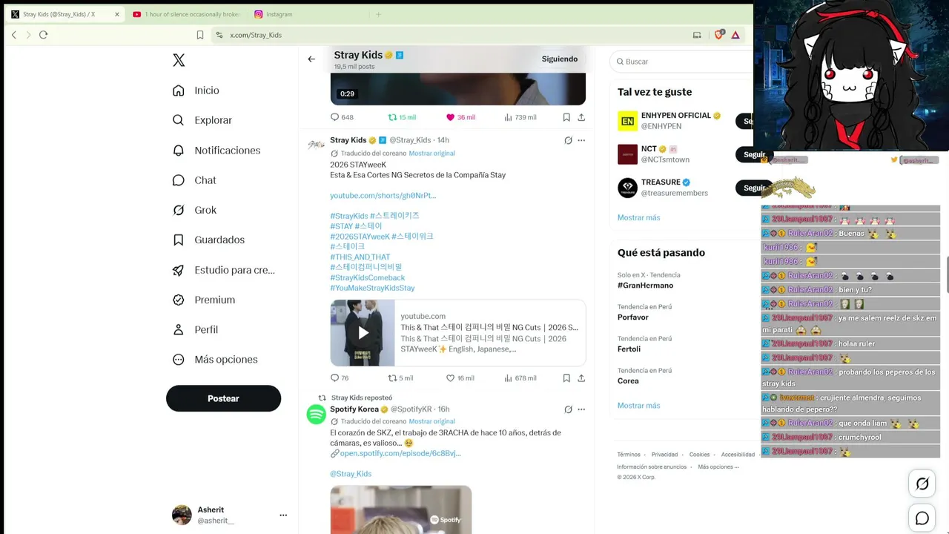
Task: Play the 0:29 video in the top post
Action: [458, 89]
